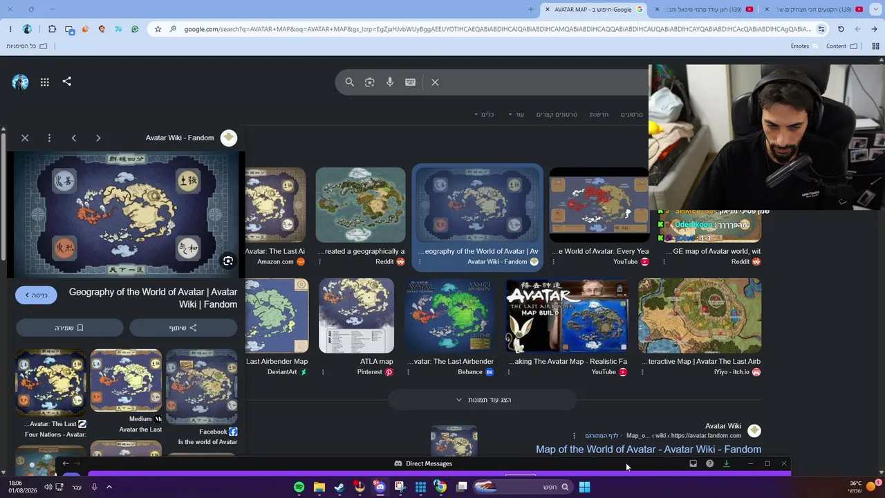Viewport: 885px width, 498px height.
Task: Go to the next image in the preview
Action: (x=98, y=138)
